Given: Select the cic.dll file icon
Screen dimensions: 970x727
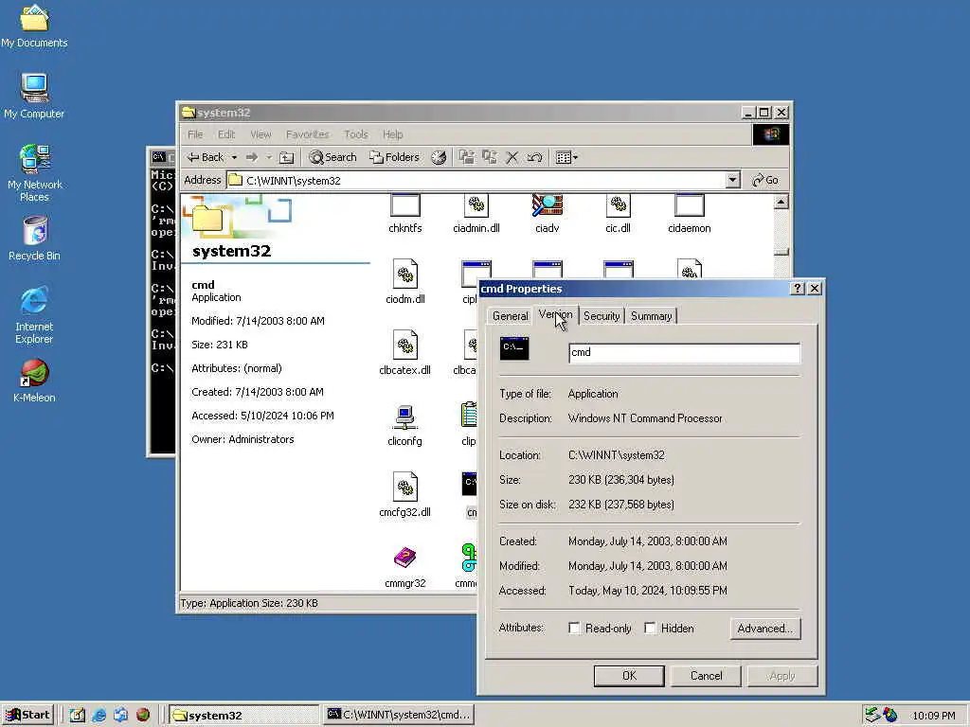Looking at the screenshot, I should coord(618,214).
